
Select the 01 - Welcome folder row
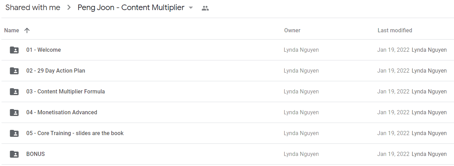pyautogui.click(x=227, y=50)
